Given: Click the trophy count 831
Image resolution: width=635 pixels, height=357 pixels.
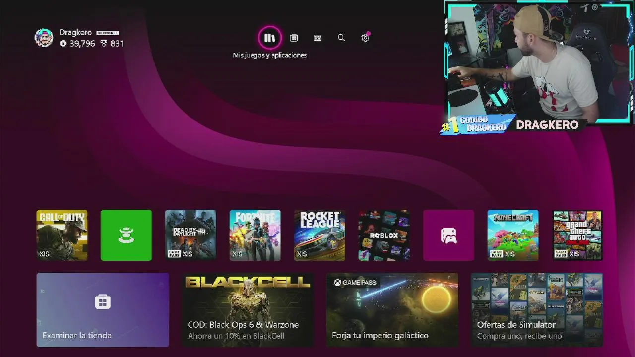Looking at the screenshot, I should tap(113, 44).
